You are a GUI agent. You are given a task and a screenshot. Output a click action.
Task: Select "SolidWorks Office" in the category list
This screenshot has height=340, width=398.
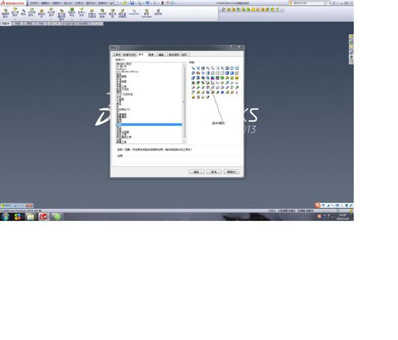point(127,71)
